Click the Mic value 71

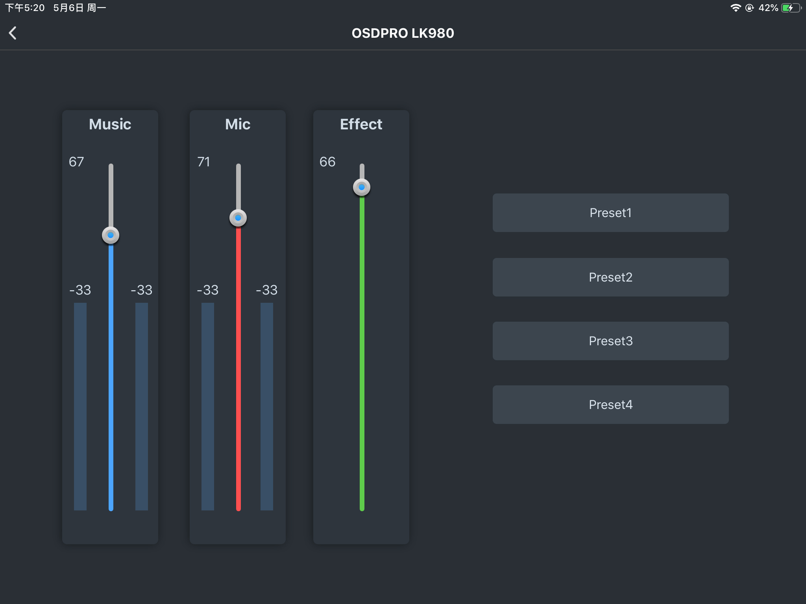click(204, 162)
